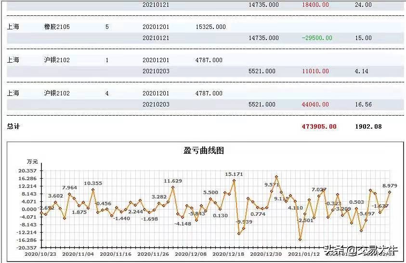Click chart data label 3.602
Viewport: 406px width, 263px height.
coord(55,196)
